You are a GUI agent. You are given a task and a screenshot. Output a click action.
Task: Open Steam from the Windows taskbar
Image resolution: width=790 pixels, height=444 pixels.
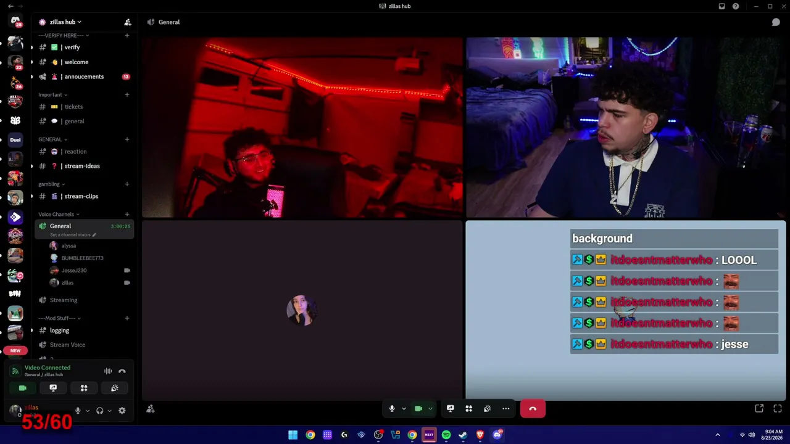(463, 435)
